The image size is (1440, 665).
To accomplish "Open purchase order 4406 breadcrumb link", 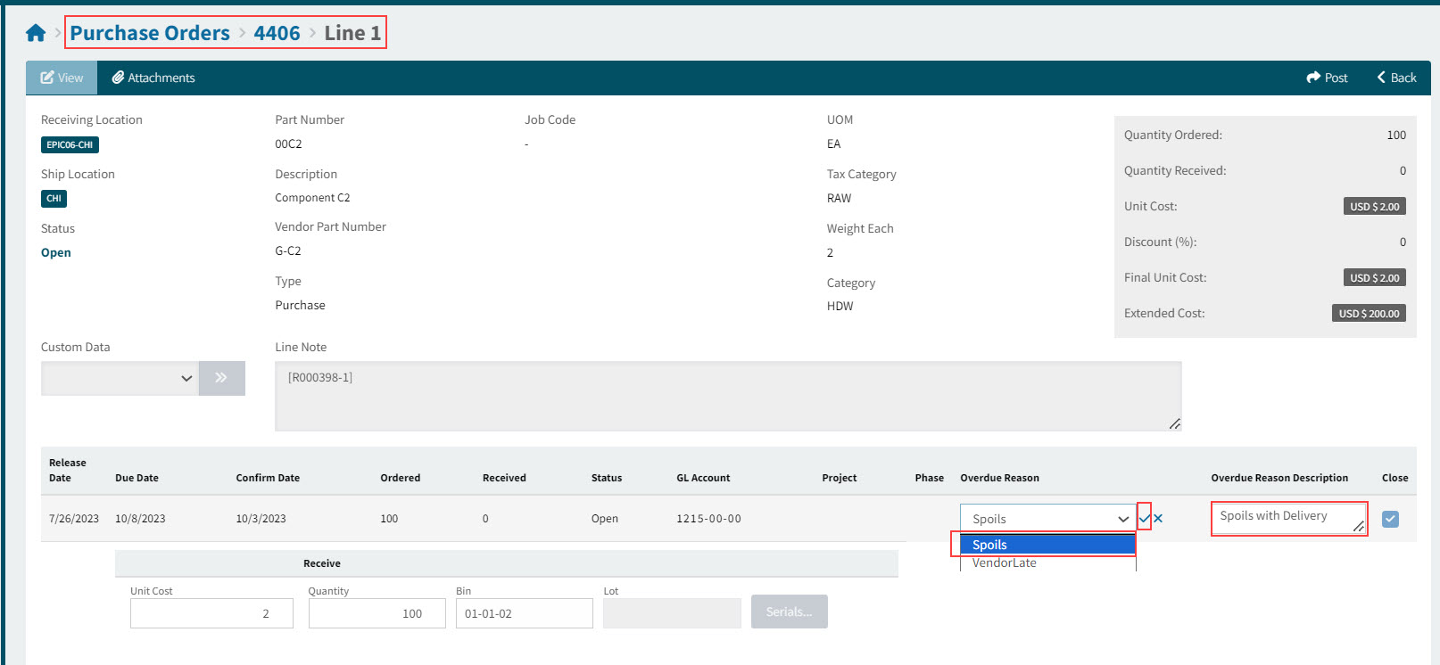I will 277,33.
